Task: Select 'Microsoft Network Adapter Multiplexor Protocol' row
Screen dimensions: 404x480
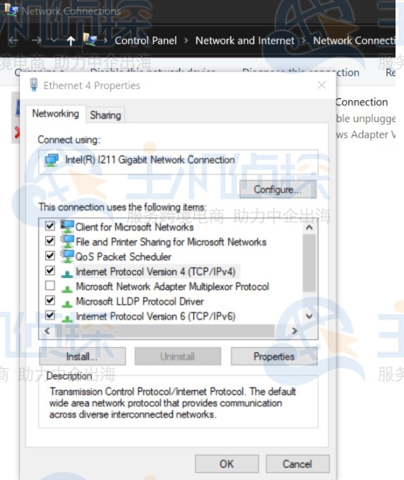Action: click(x=172, y=286)
